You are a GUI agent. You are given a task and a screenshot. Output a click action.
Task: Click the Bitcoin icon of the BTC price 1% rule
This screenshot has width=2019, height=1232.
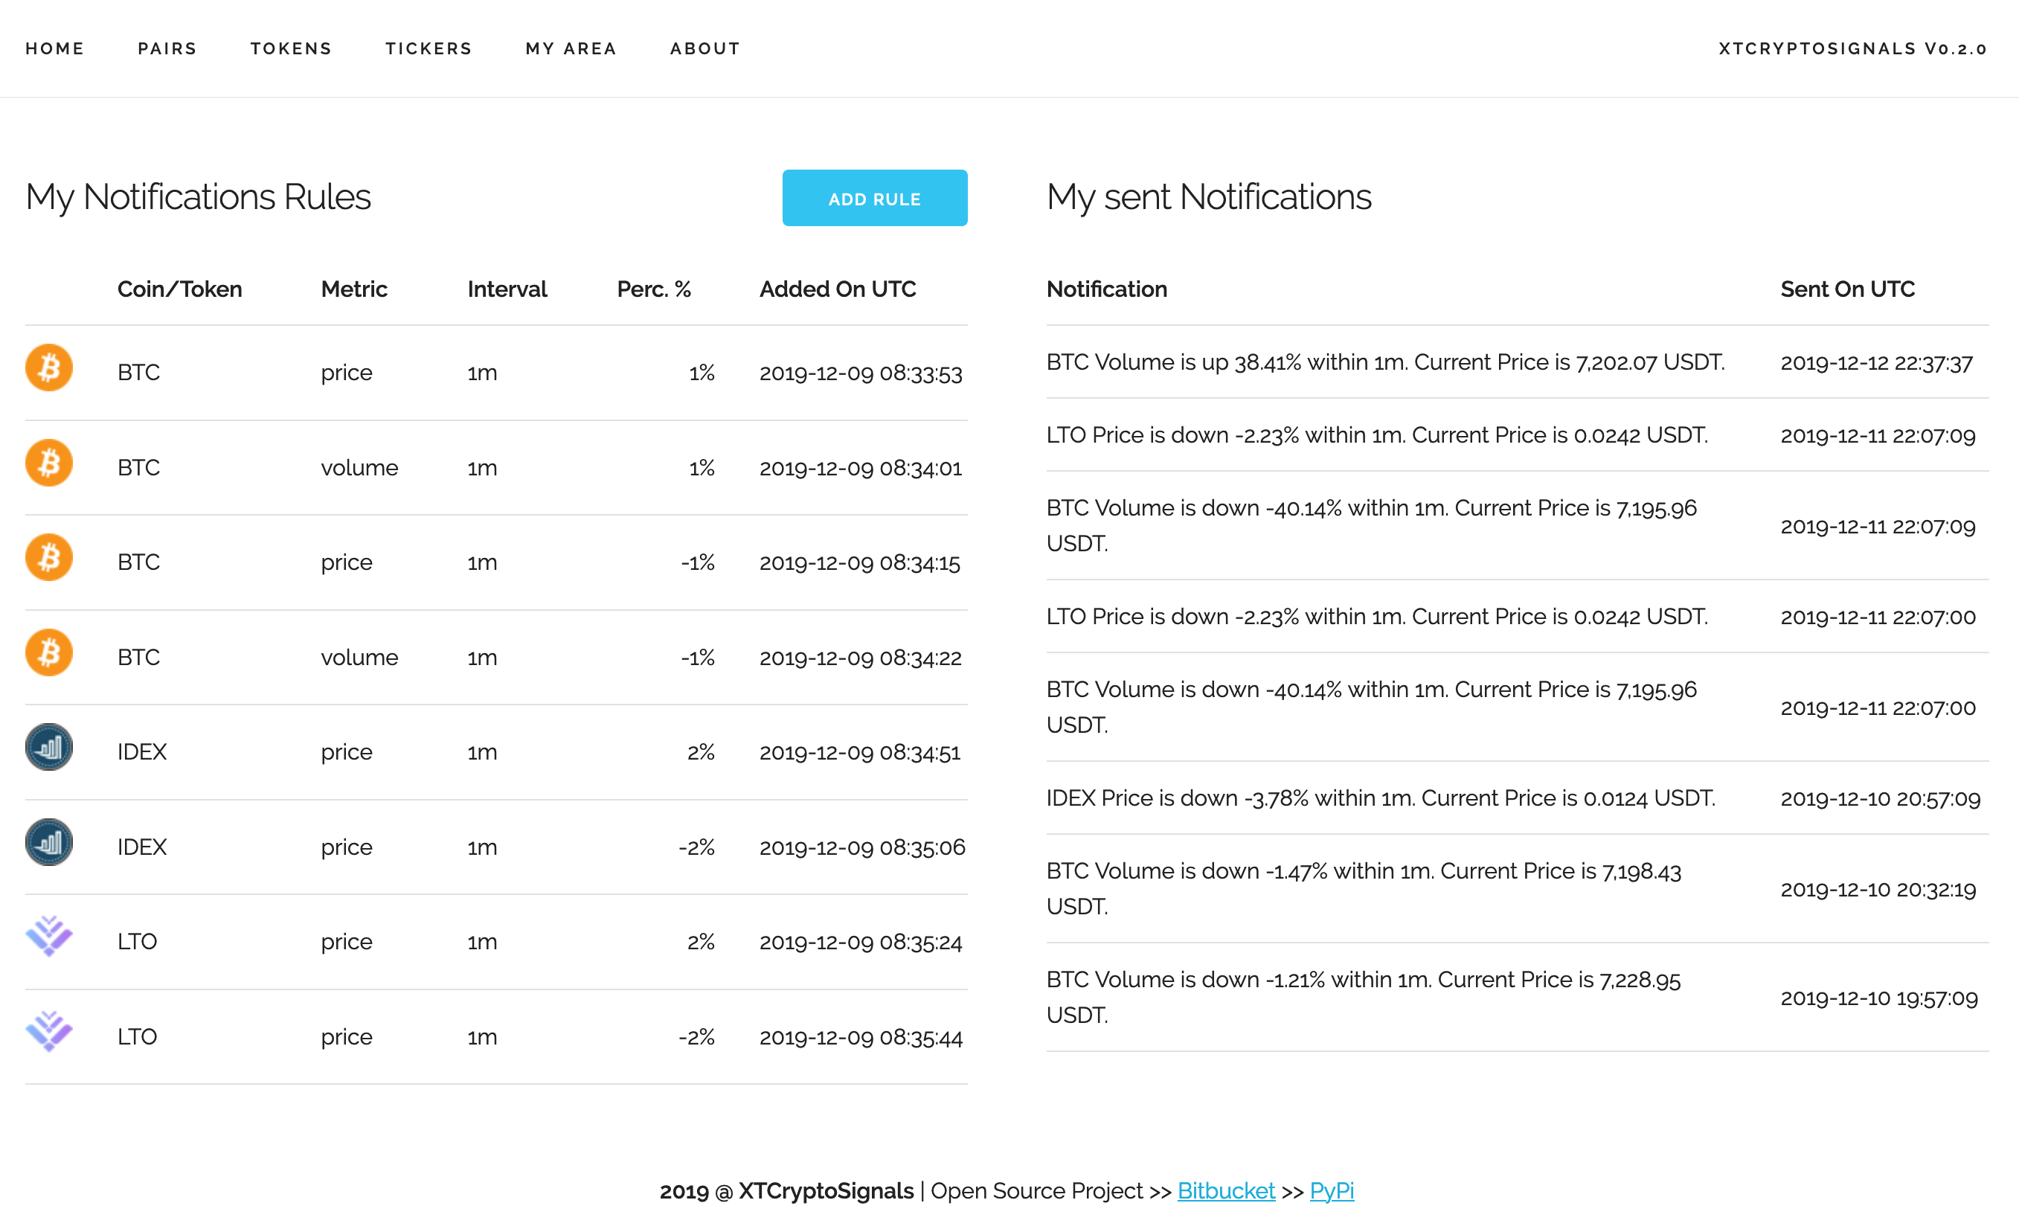(x=49, y=368)
